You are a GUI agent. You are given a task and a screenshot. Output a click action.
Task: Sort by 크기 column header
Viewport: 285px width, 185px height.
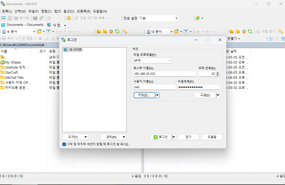(40, 51)
